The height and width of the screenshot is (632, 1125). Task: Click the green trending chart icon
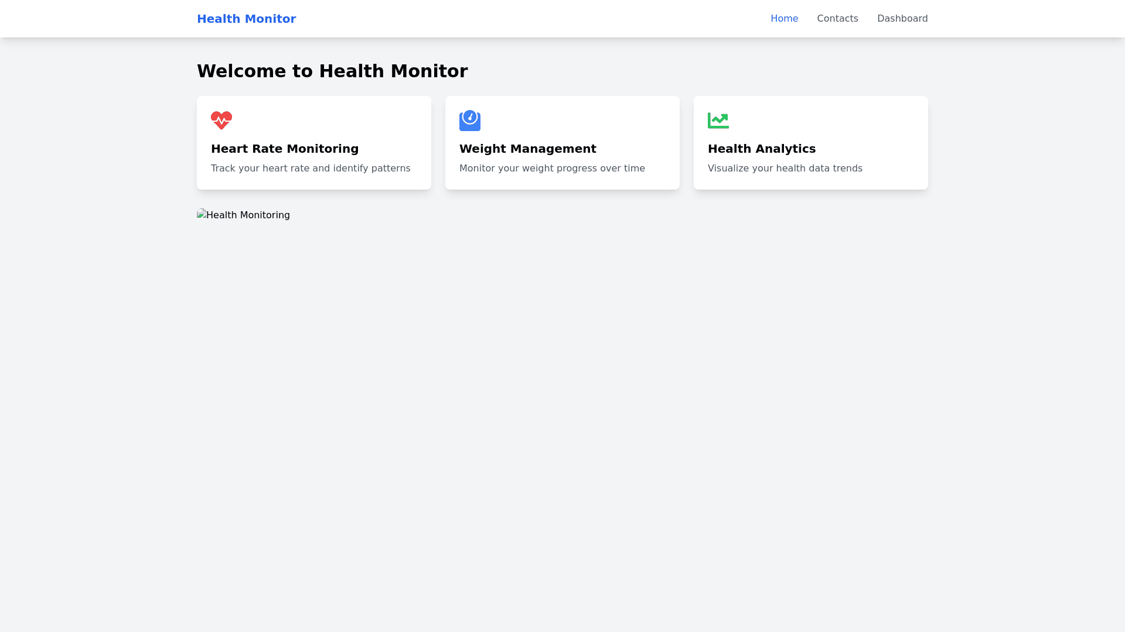718,121
